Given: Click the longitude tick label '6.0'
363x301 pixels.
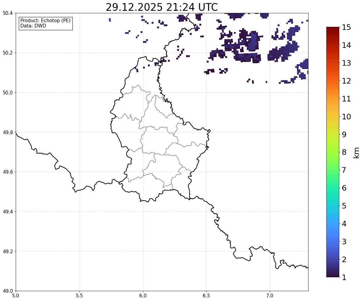Looking at the screenshot, I should 143,296.
